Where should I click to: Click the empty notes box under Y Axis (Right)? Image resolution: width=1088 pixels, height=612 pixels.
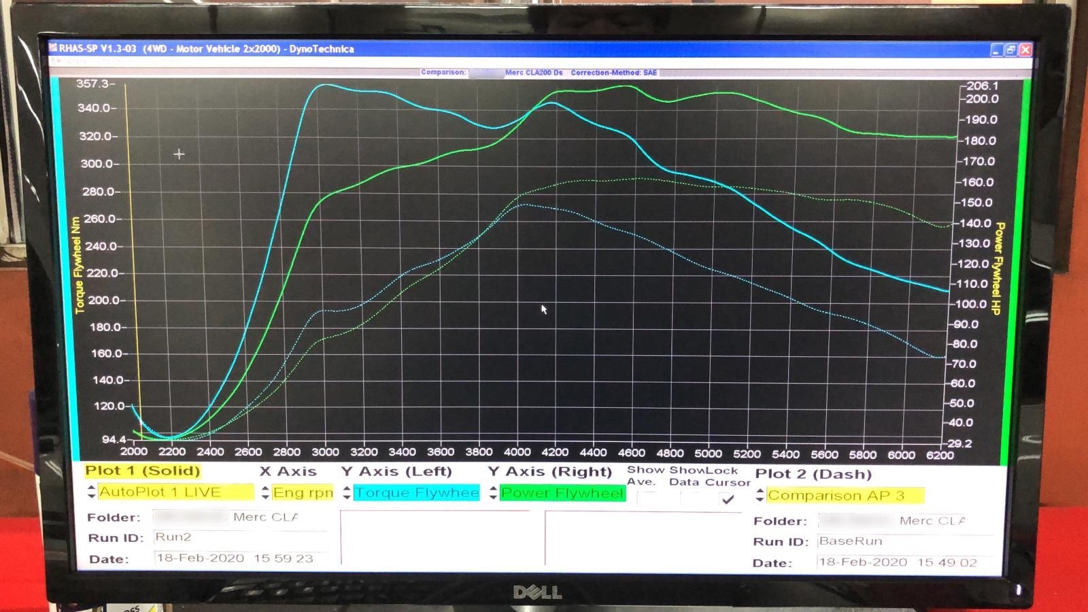(x=643, y=539)
